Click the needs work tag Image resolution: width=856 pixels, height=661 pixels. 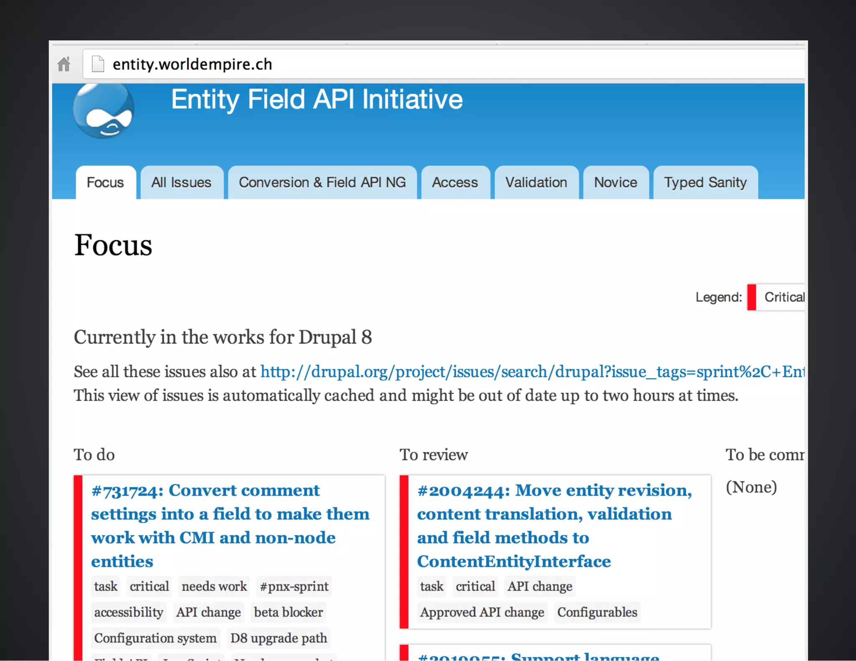[x=214, y=586]
